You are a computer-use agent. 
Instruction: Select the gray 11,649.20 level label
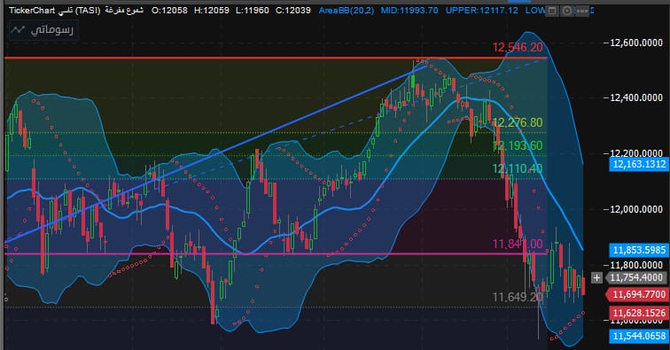pos(518,297)
